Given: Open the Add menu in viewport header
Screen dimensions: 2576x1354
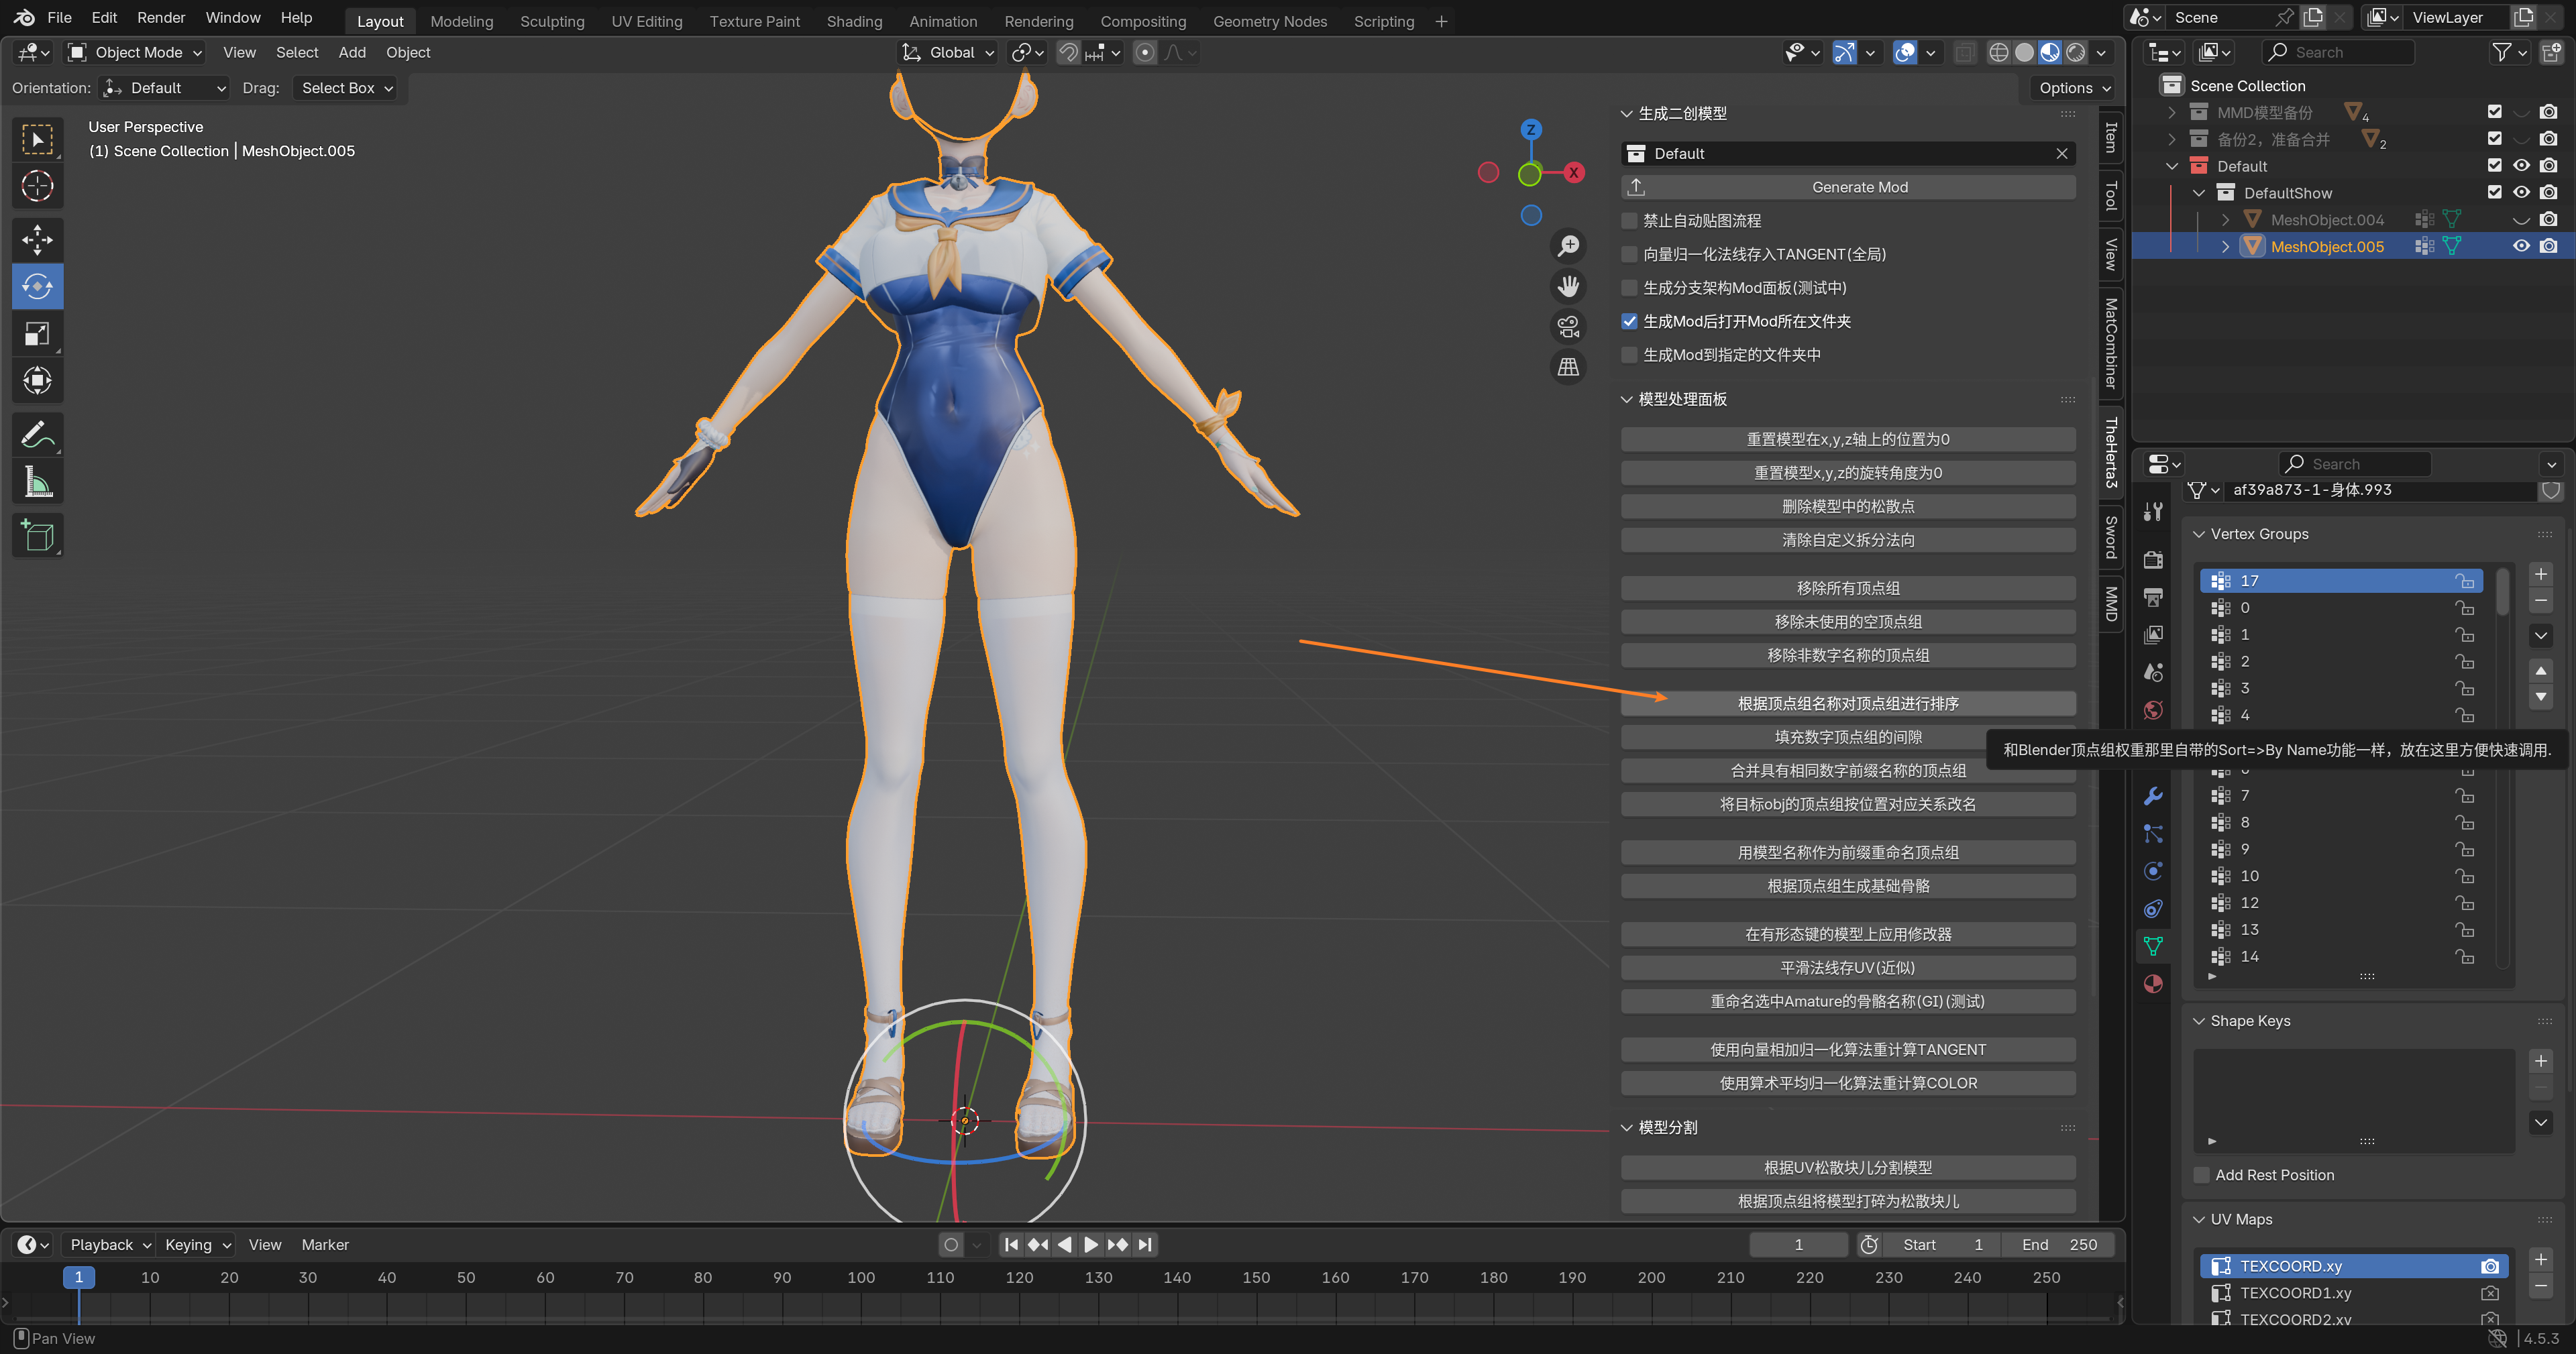Looking at the screenshot, I should [x=352, y=53].
